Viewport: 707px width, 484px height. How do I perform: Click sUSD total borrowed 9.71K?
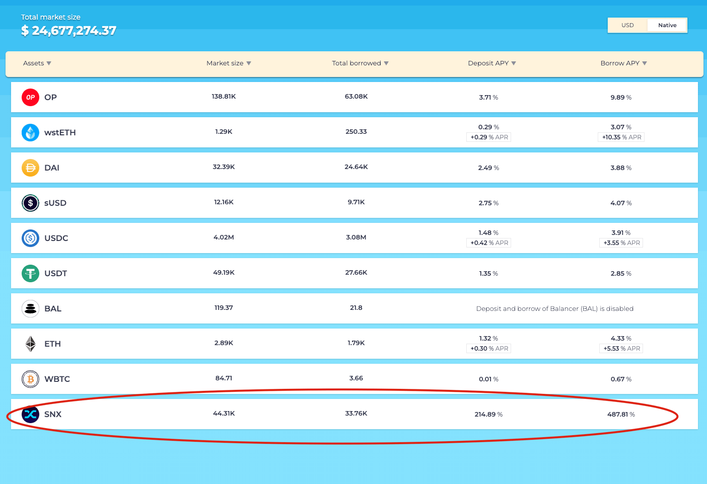(x=356, y=202)
